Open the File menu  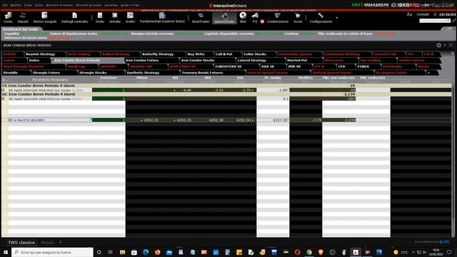5,5
